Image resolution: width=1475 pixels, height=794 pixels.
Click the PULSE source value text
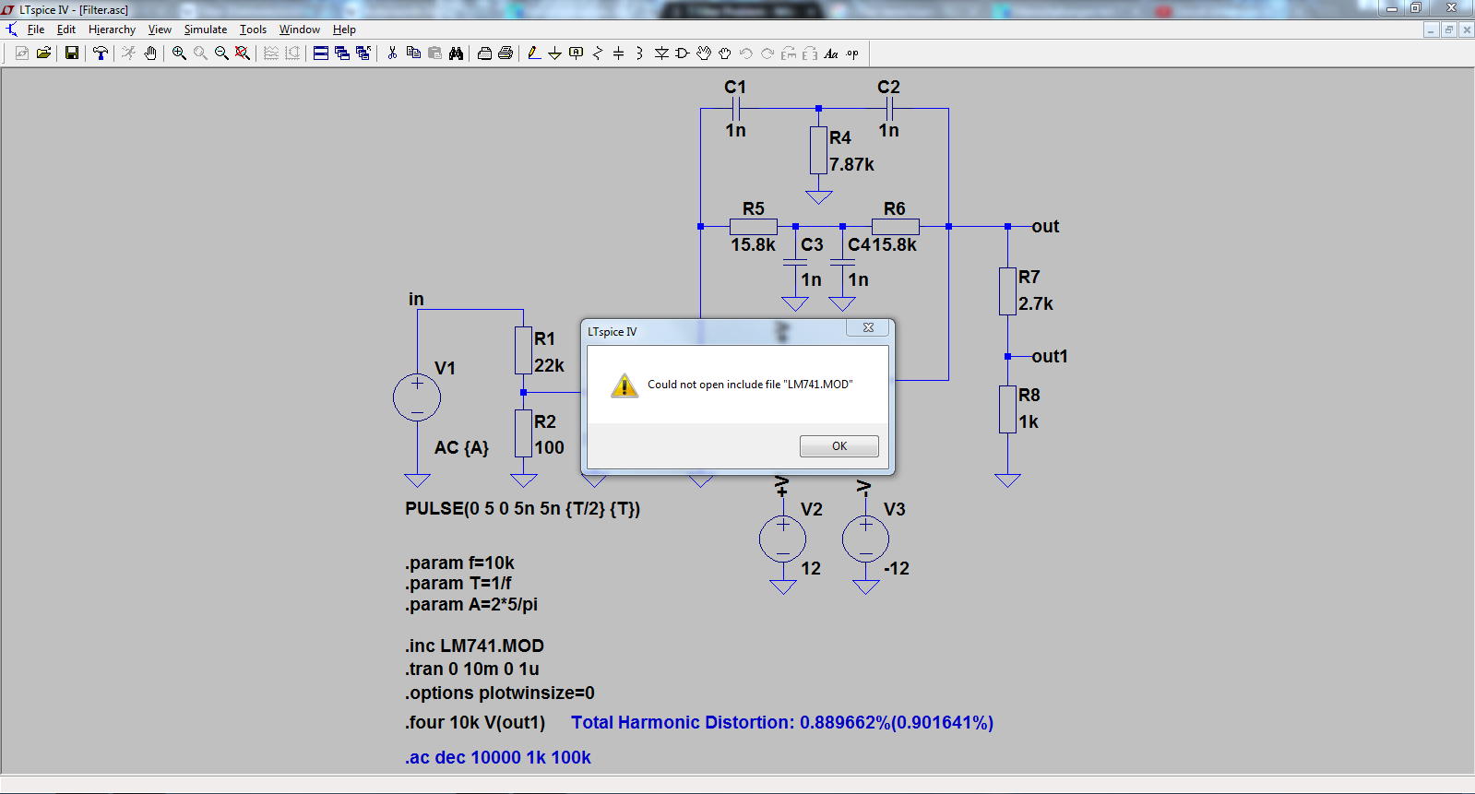point(522,508)
